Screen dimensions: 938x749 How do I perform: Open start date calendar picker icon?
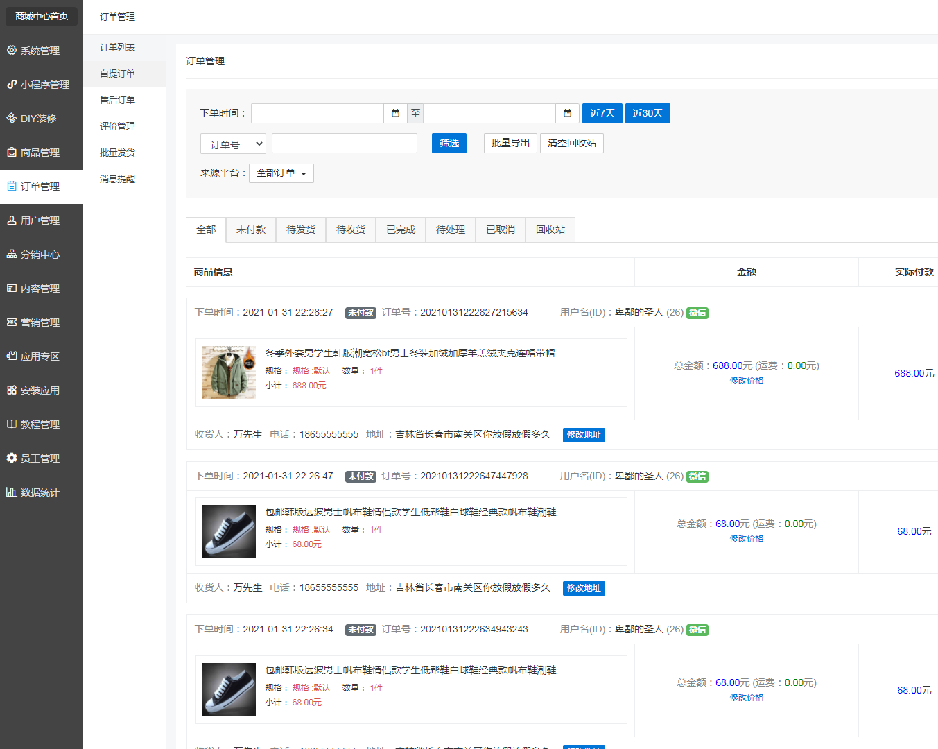(x=395, y=113)
